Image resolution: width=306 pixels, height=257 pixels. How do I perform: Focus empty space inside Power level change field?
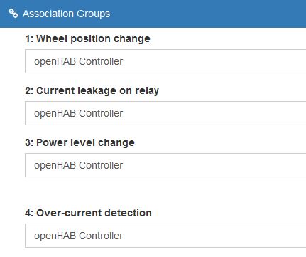coord(213,165)
